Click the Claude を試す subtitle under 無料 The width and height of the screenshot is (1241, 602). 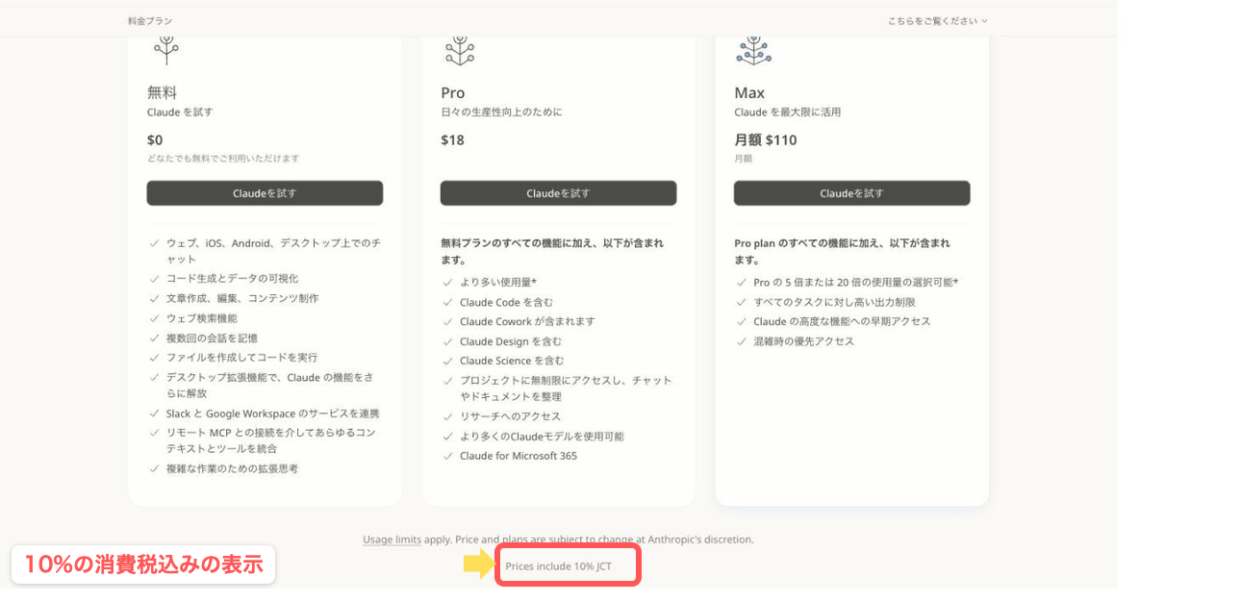click(180, 113)
